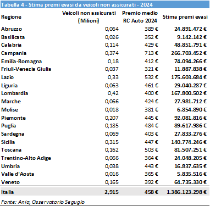Click the 'Premio medio RC Auto 2024' header

tap(140, 17)
